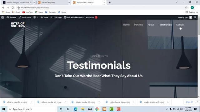
Task: Go to the Contact nav link
Action: coord(180,25)
